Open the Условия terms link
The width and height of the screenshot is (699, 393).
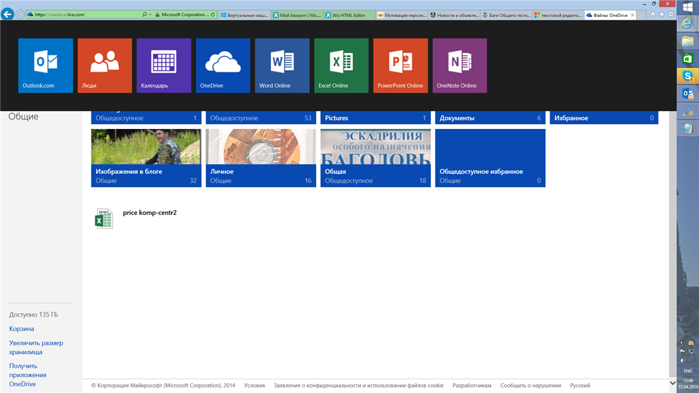click(255, 385)
